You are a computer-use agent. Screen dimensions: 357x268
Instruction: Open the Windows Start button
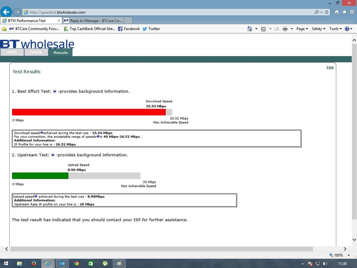tap(6, 263)
